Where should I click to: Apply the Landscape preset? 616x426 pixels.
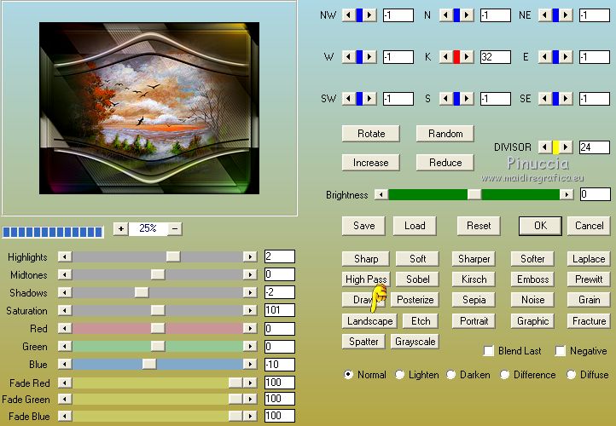pos(369,321)
